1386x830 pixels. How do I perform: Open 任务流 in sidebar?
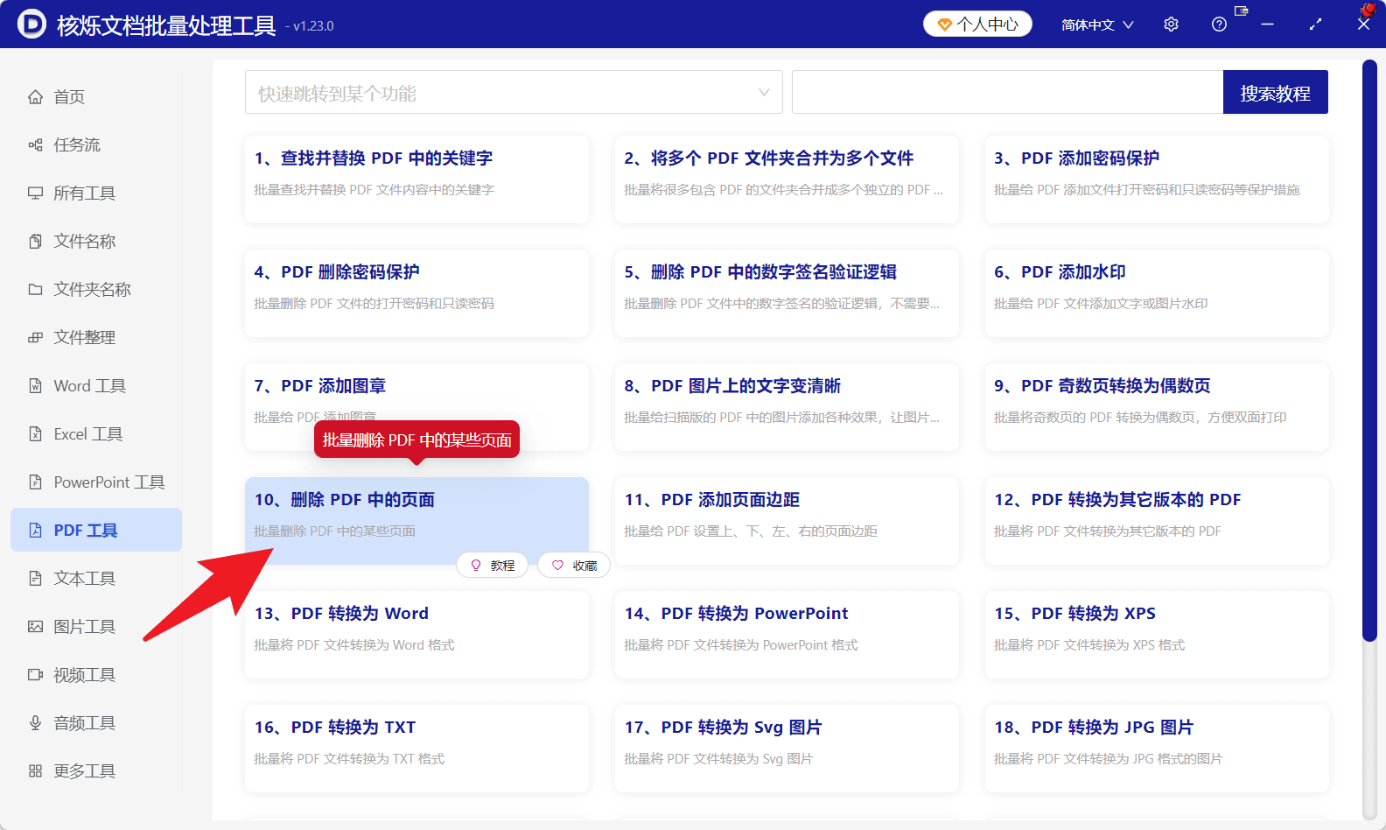click(x=96, y=144)
